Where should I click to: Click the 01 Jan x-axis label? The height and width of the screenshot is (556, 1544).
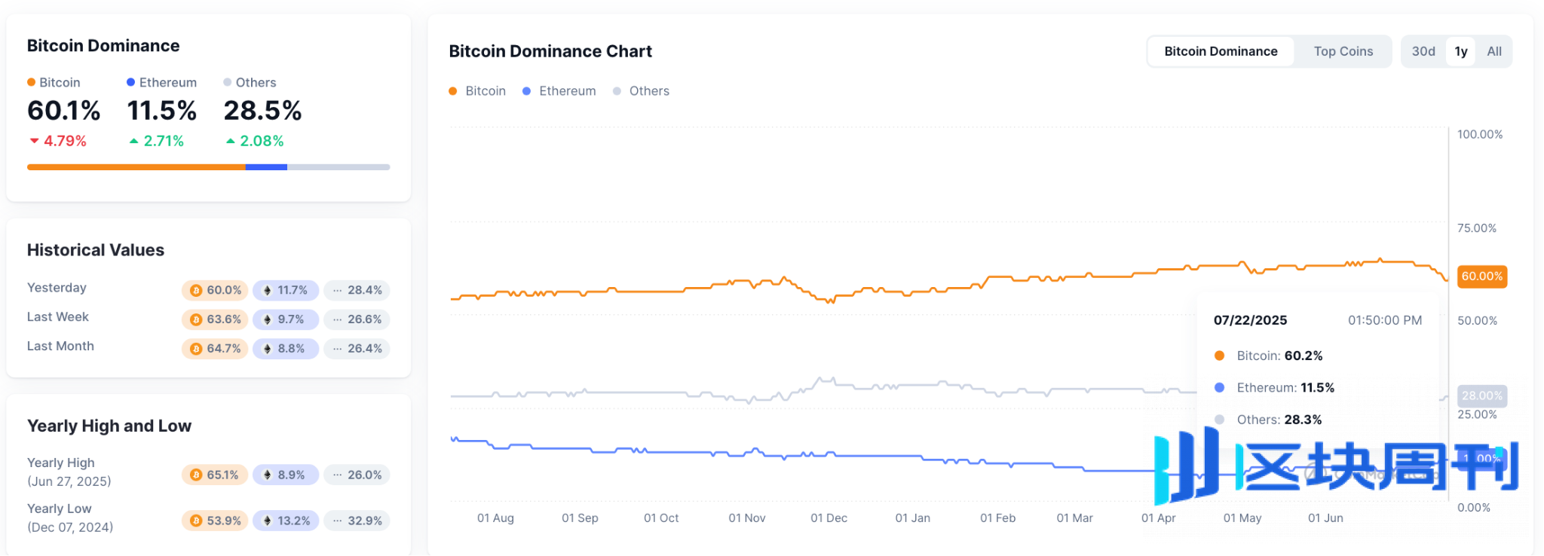coord(912,518)
